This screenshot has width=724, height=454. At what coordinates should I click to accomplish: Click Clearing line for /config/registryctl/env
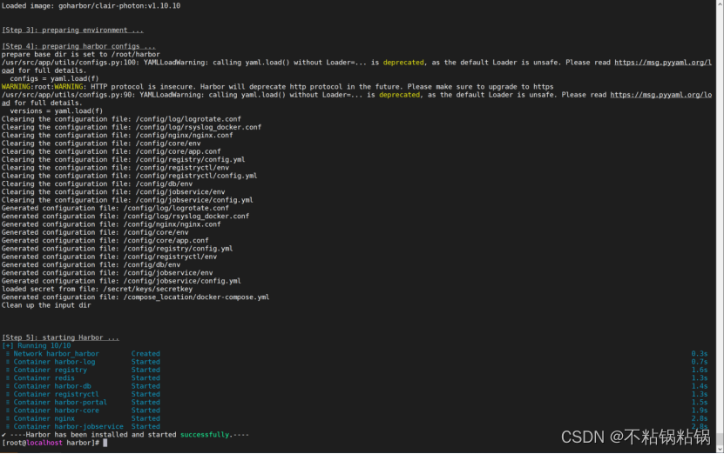tap(115, 168)
